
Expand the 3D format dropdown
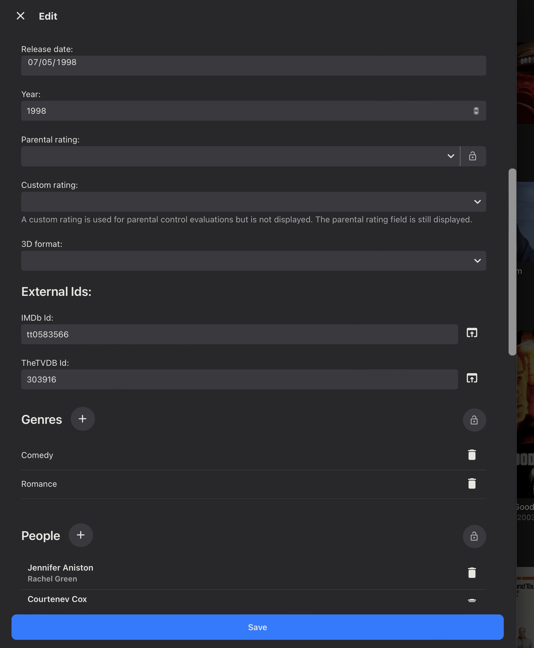[x=253, y=261]
